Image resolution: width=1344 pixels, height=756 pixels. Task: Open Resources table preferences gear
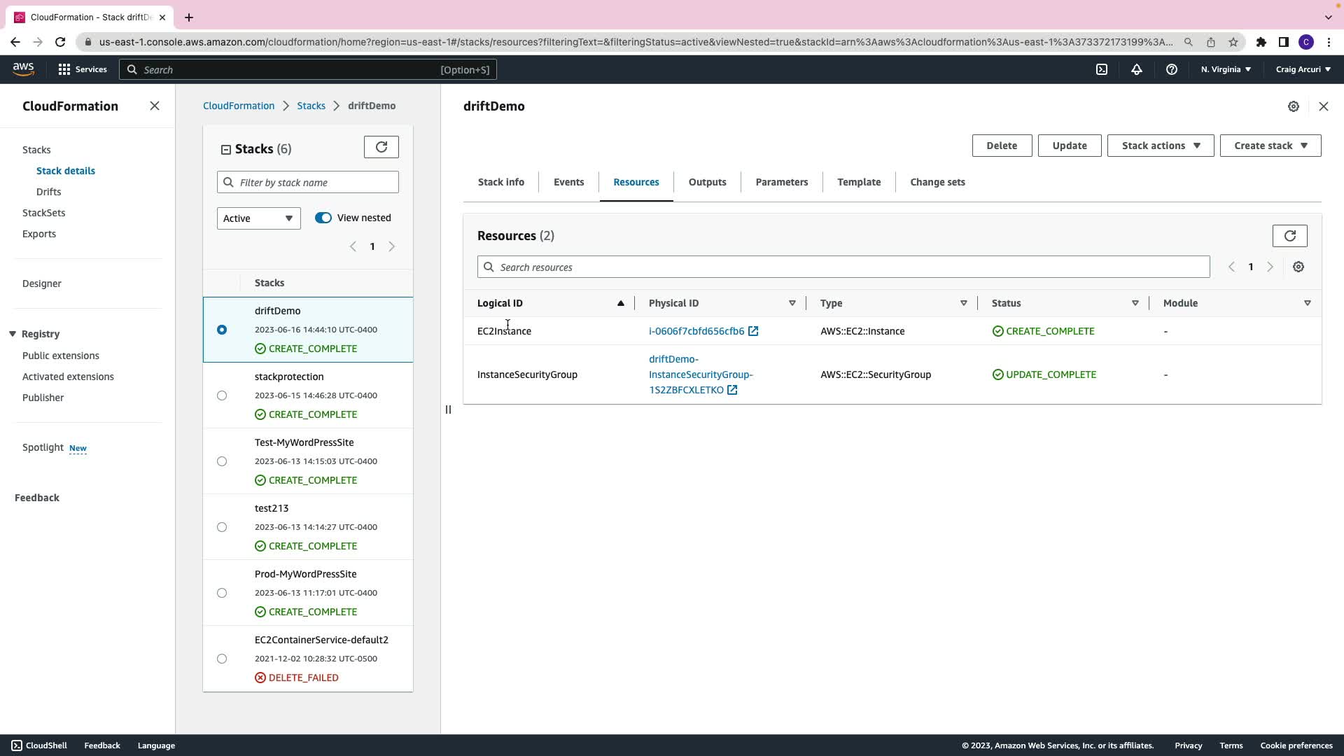pyautogui.click(x=1298, y=267)
